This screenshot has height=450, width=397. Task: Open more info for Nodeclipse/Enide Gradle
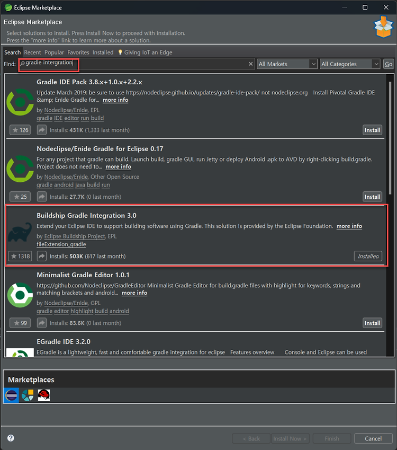click(x=119, y=167)
